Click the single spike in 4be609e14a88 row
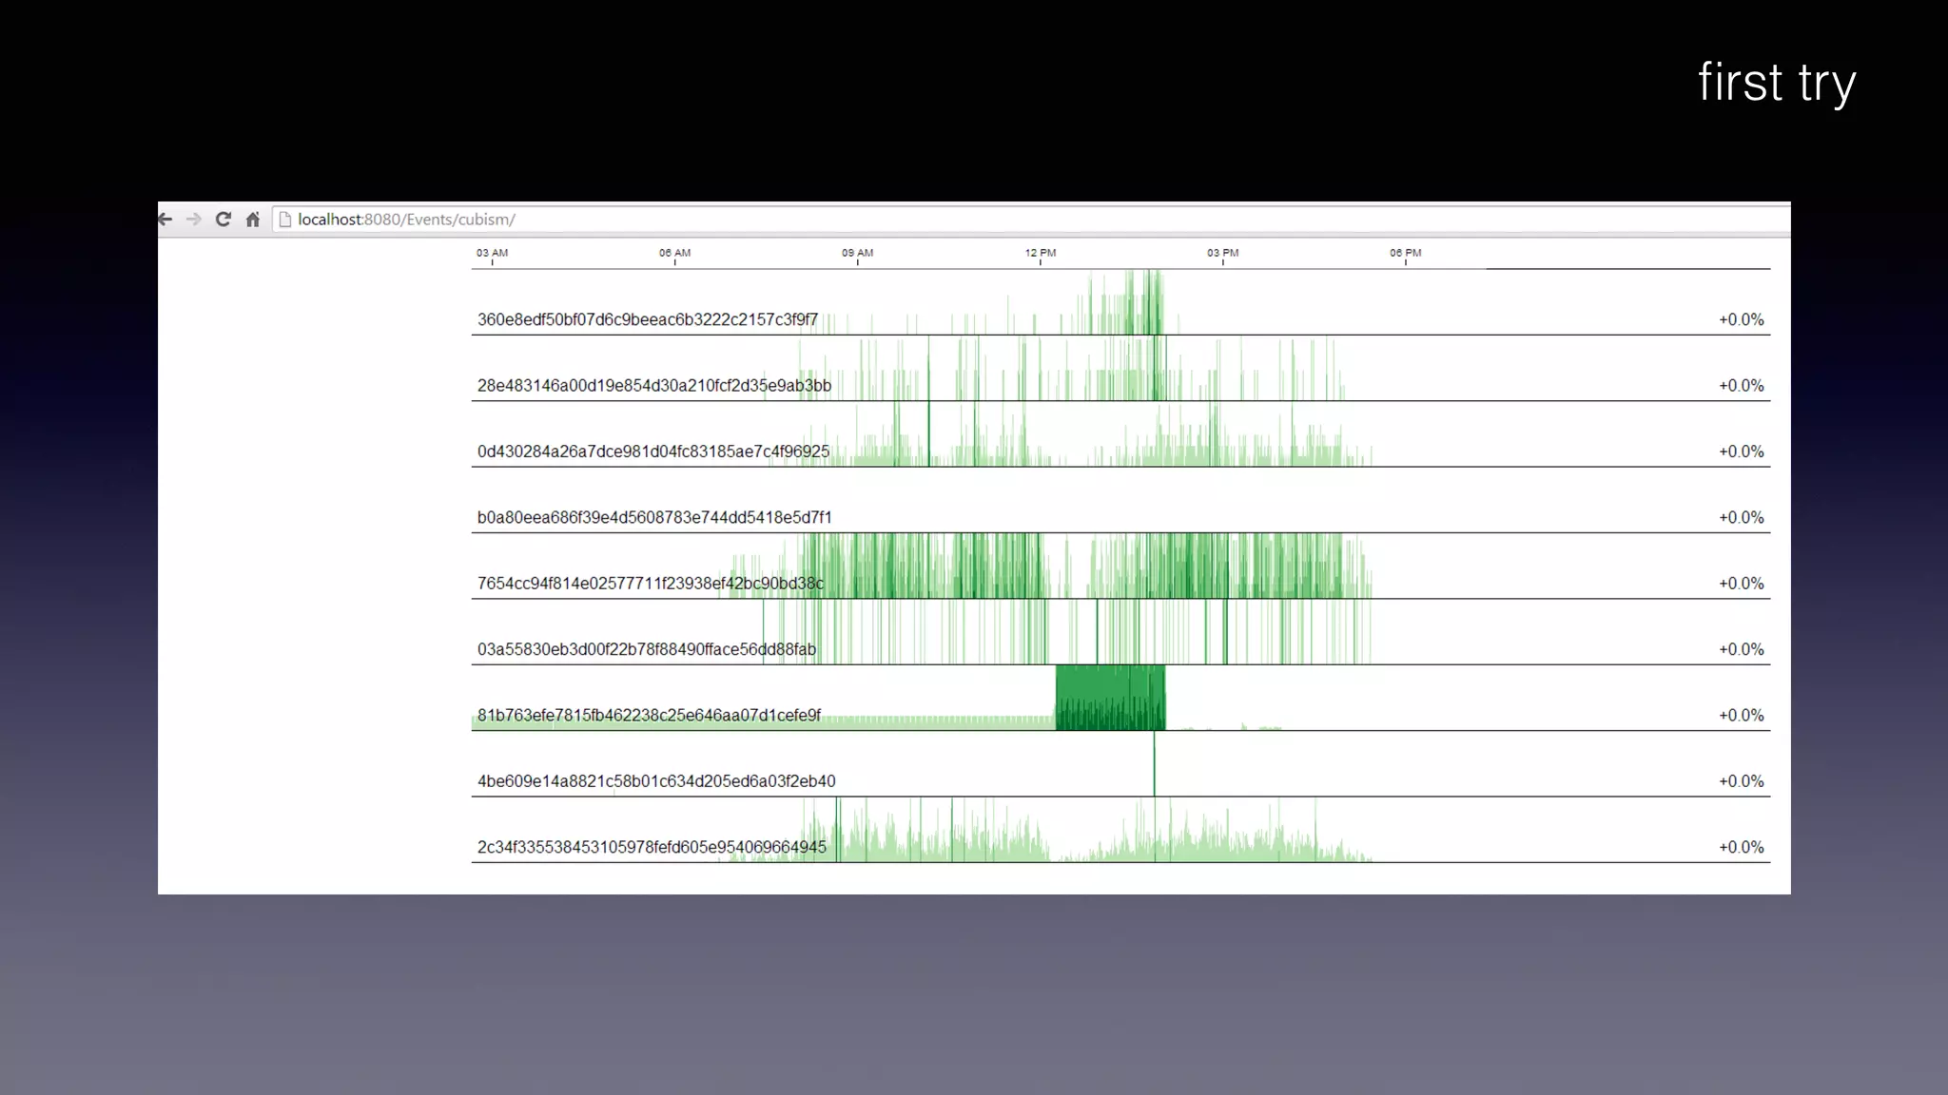Viewport: 1948px width, 1095px height. (1154, 764)
